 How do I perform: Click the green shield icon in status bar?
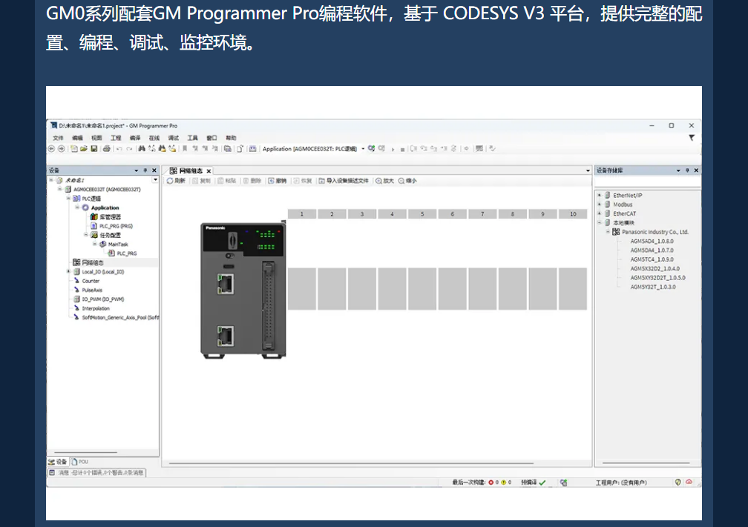(678, 483)
